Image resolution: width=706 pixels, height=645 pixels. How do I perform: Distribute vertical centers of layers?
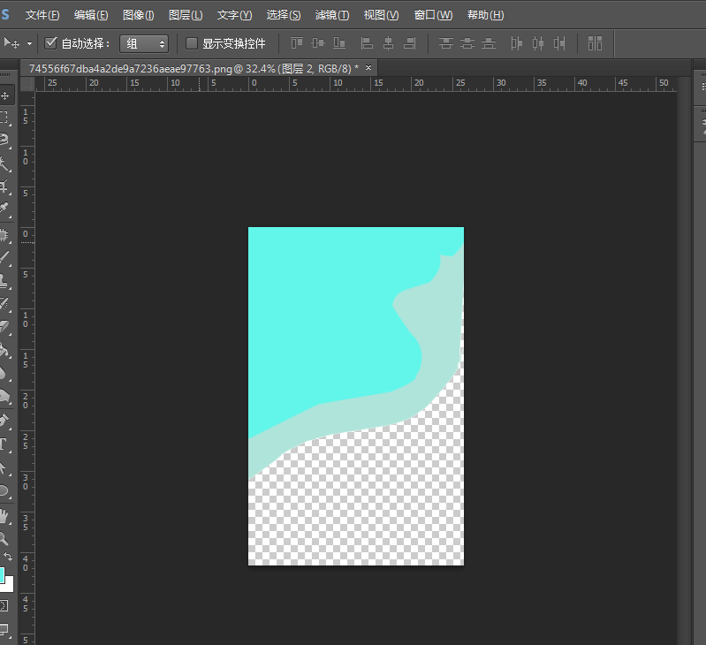[467, 43]
